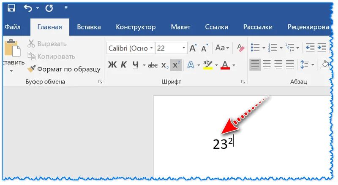Click the Save floppy disk icon
Screen dimensions: 338x185
(x=11, y=8)
